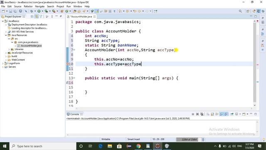
Task: Click the Coverage run icon
Action: 46,11
